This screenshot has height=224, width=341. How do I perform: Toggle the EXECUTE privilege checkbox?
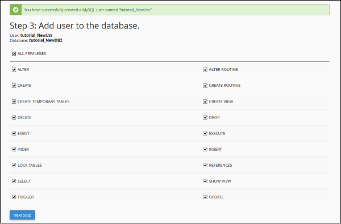205,133
